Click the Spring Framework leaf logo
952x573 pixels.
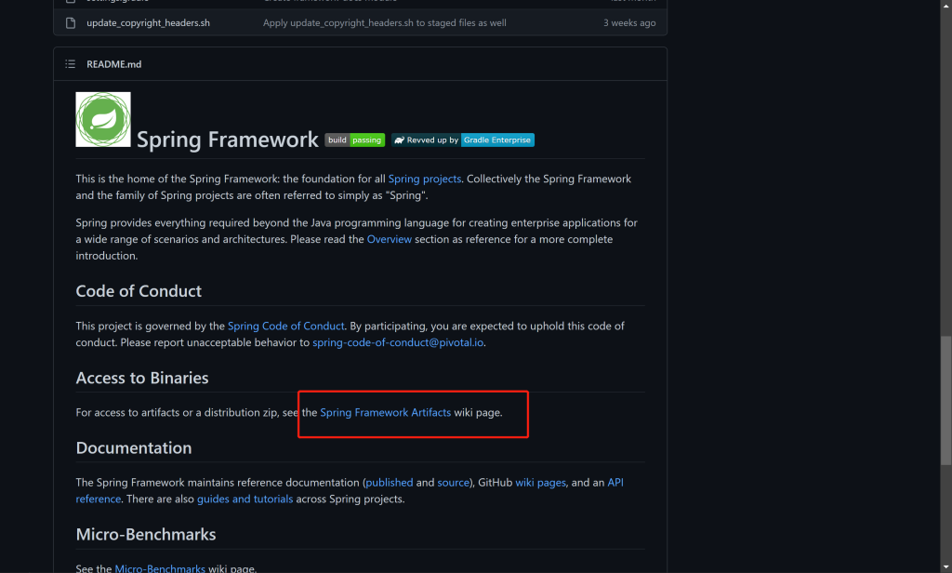tap(103, 120)
